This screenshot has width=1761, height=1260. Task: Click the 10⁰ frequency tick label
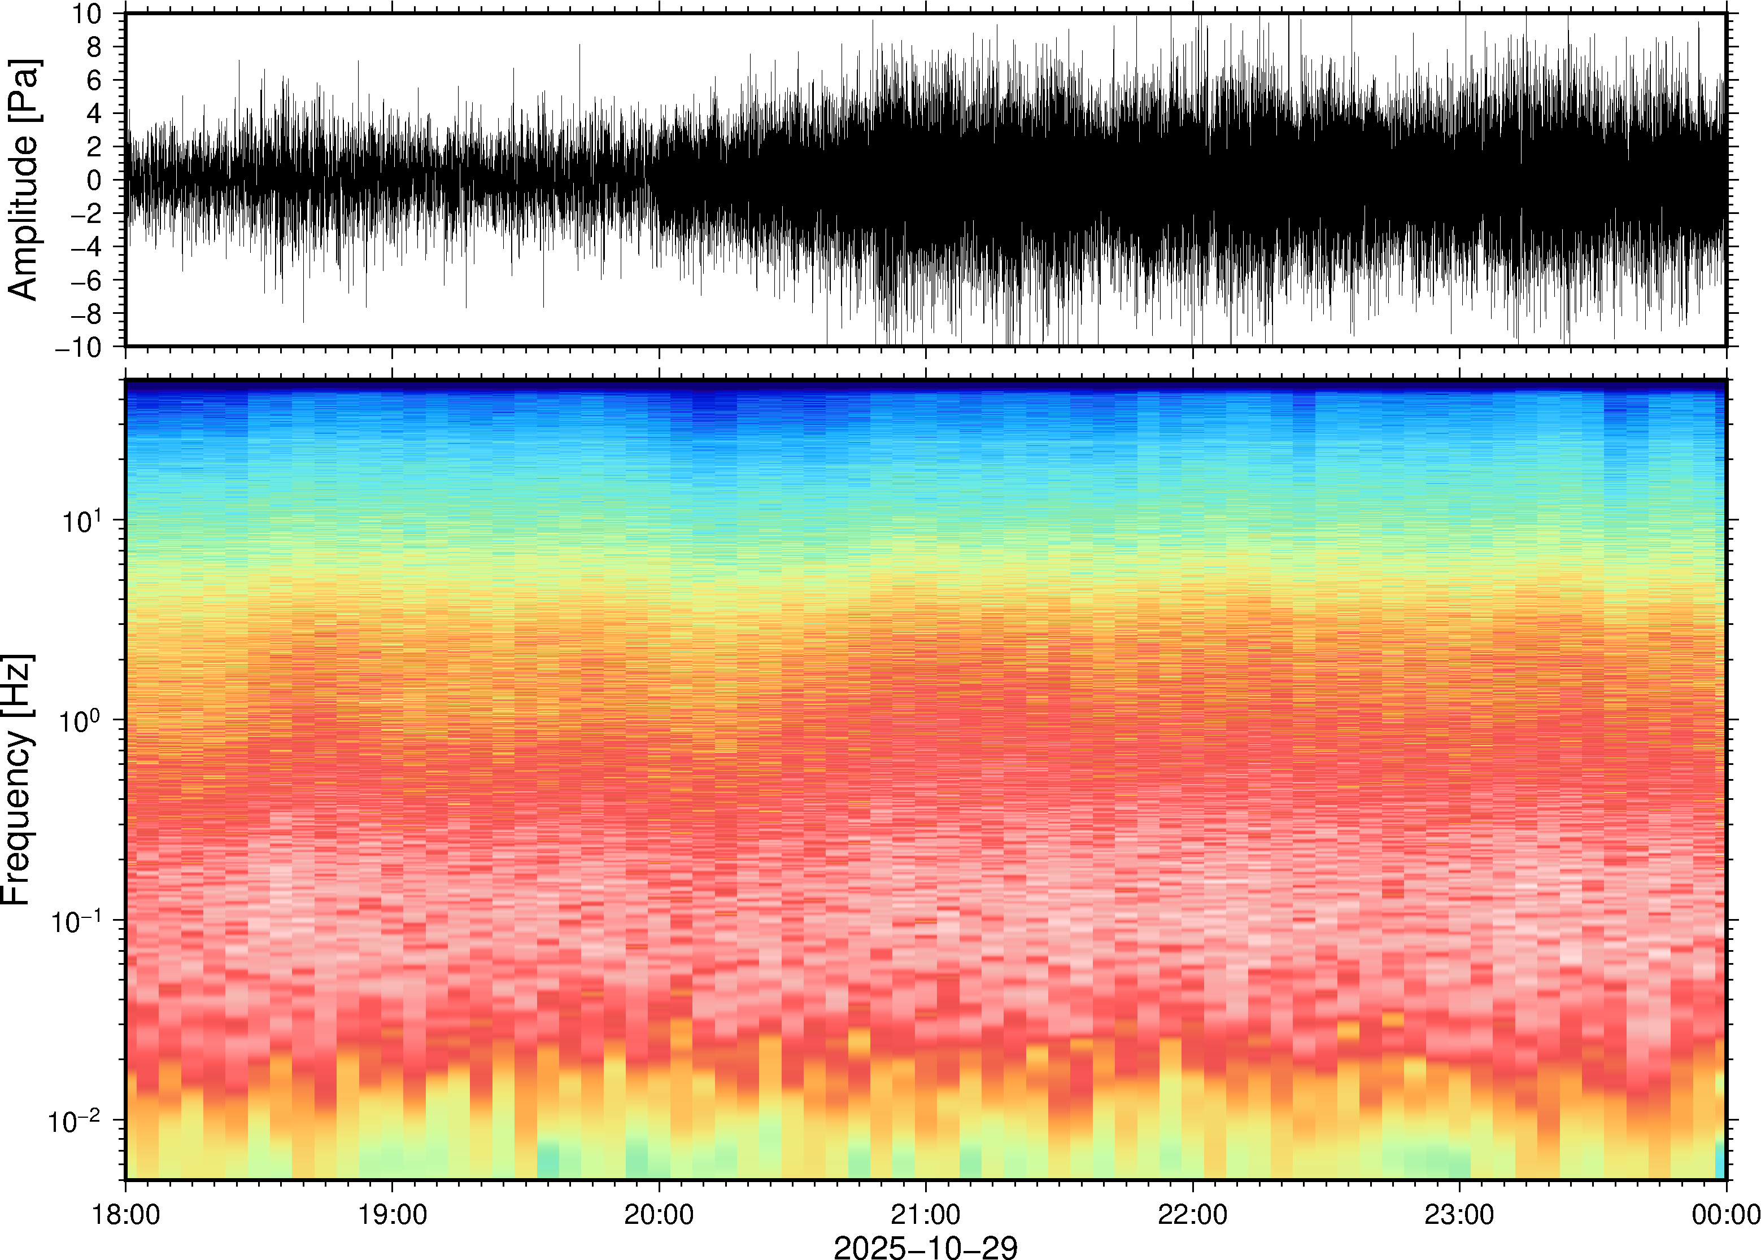point(81,720)
